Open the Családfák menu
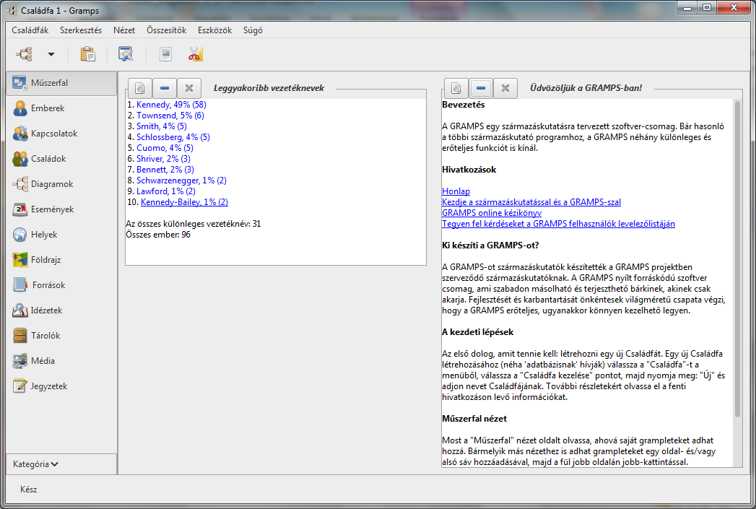The image size is (756, 509). pyautogui.click(x=30, y=30)
